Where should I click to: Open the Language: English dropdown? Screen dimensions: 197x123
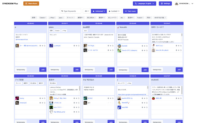tap(144, 3)
